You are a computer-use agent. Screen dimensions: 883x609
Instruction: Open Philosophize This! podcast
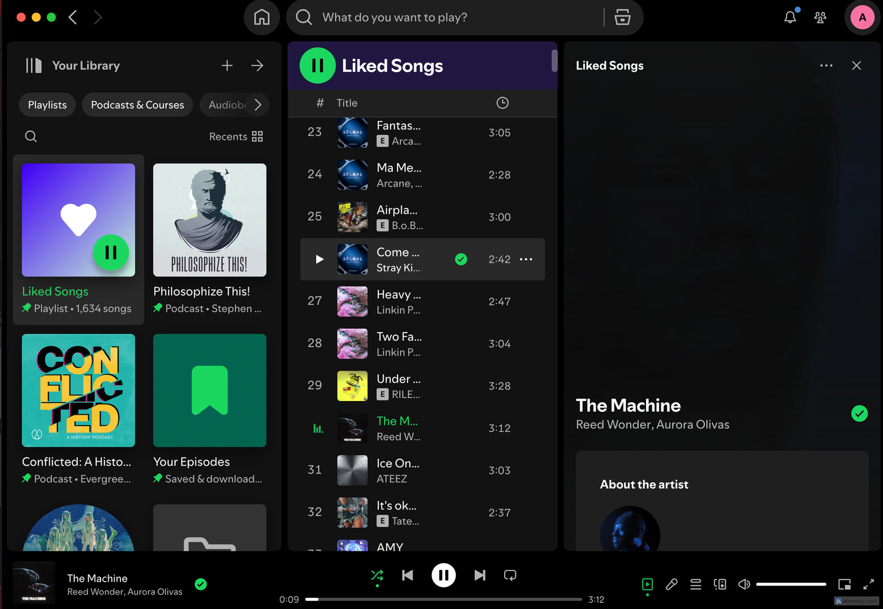[210, 239]
